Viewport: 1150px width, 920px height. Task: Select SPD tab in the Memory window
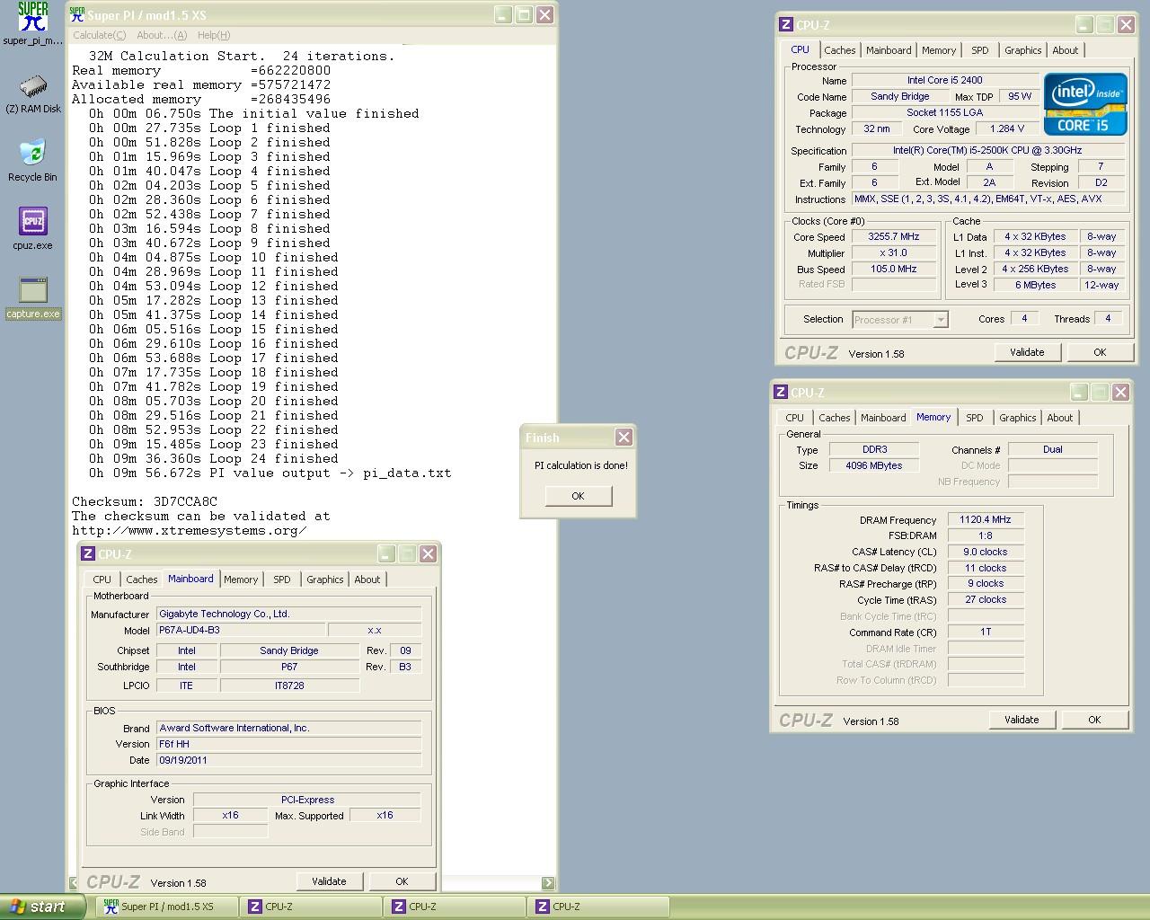[975, 418]
